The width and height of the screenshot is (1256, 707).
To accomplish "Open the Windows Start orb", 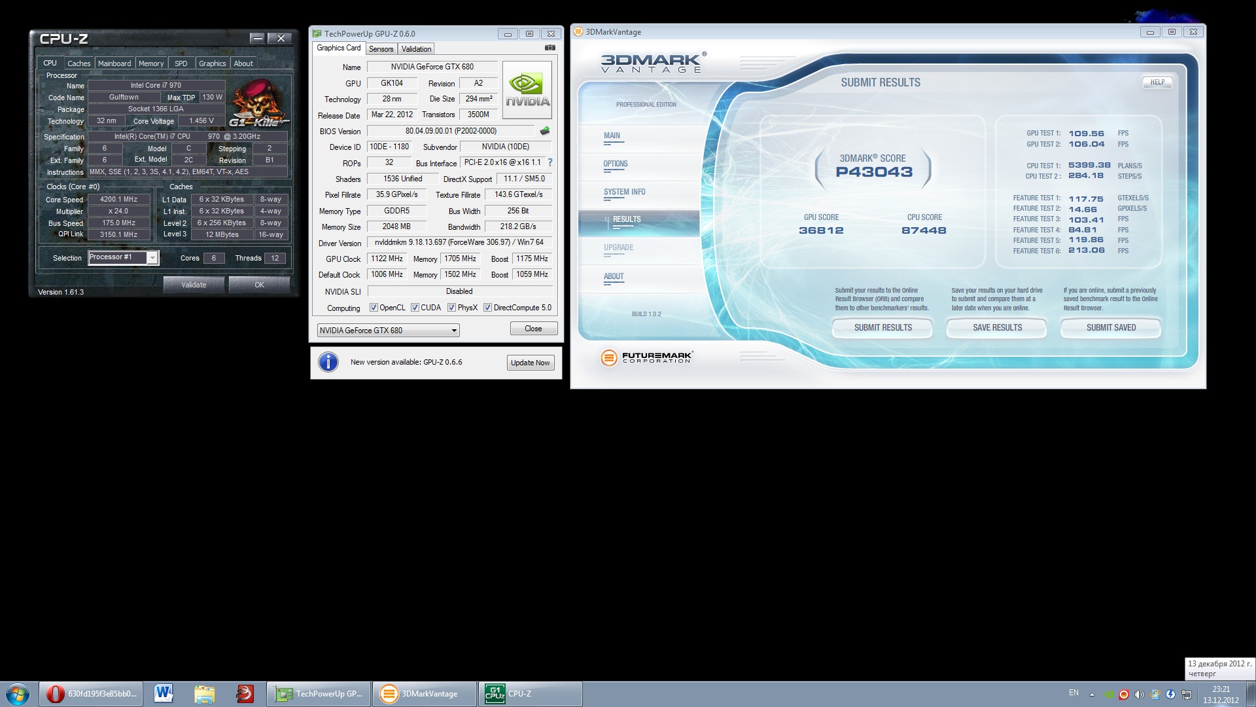I will [x=17, y=694].
